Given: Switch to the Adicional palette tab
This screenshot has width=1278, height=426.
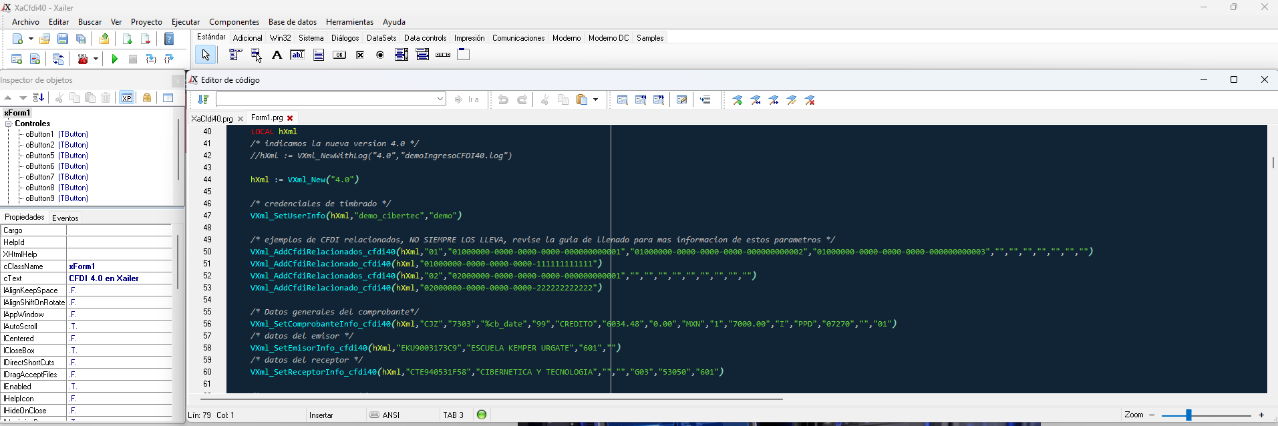Looking at the screenshot, I should (247, 38).
